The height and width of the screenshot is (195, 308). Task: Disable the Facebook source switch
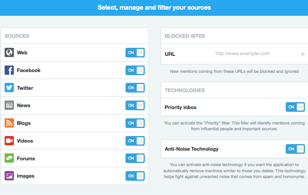pyautogui.click(x=135, y=70)
